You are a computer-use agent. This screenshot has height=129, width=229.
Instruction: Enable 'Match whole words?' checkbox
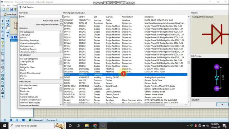[61, 21]
